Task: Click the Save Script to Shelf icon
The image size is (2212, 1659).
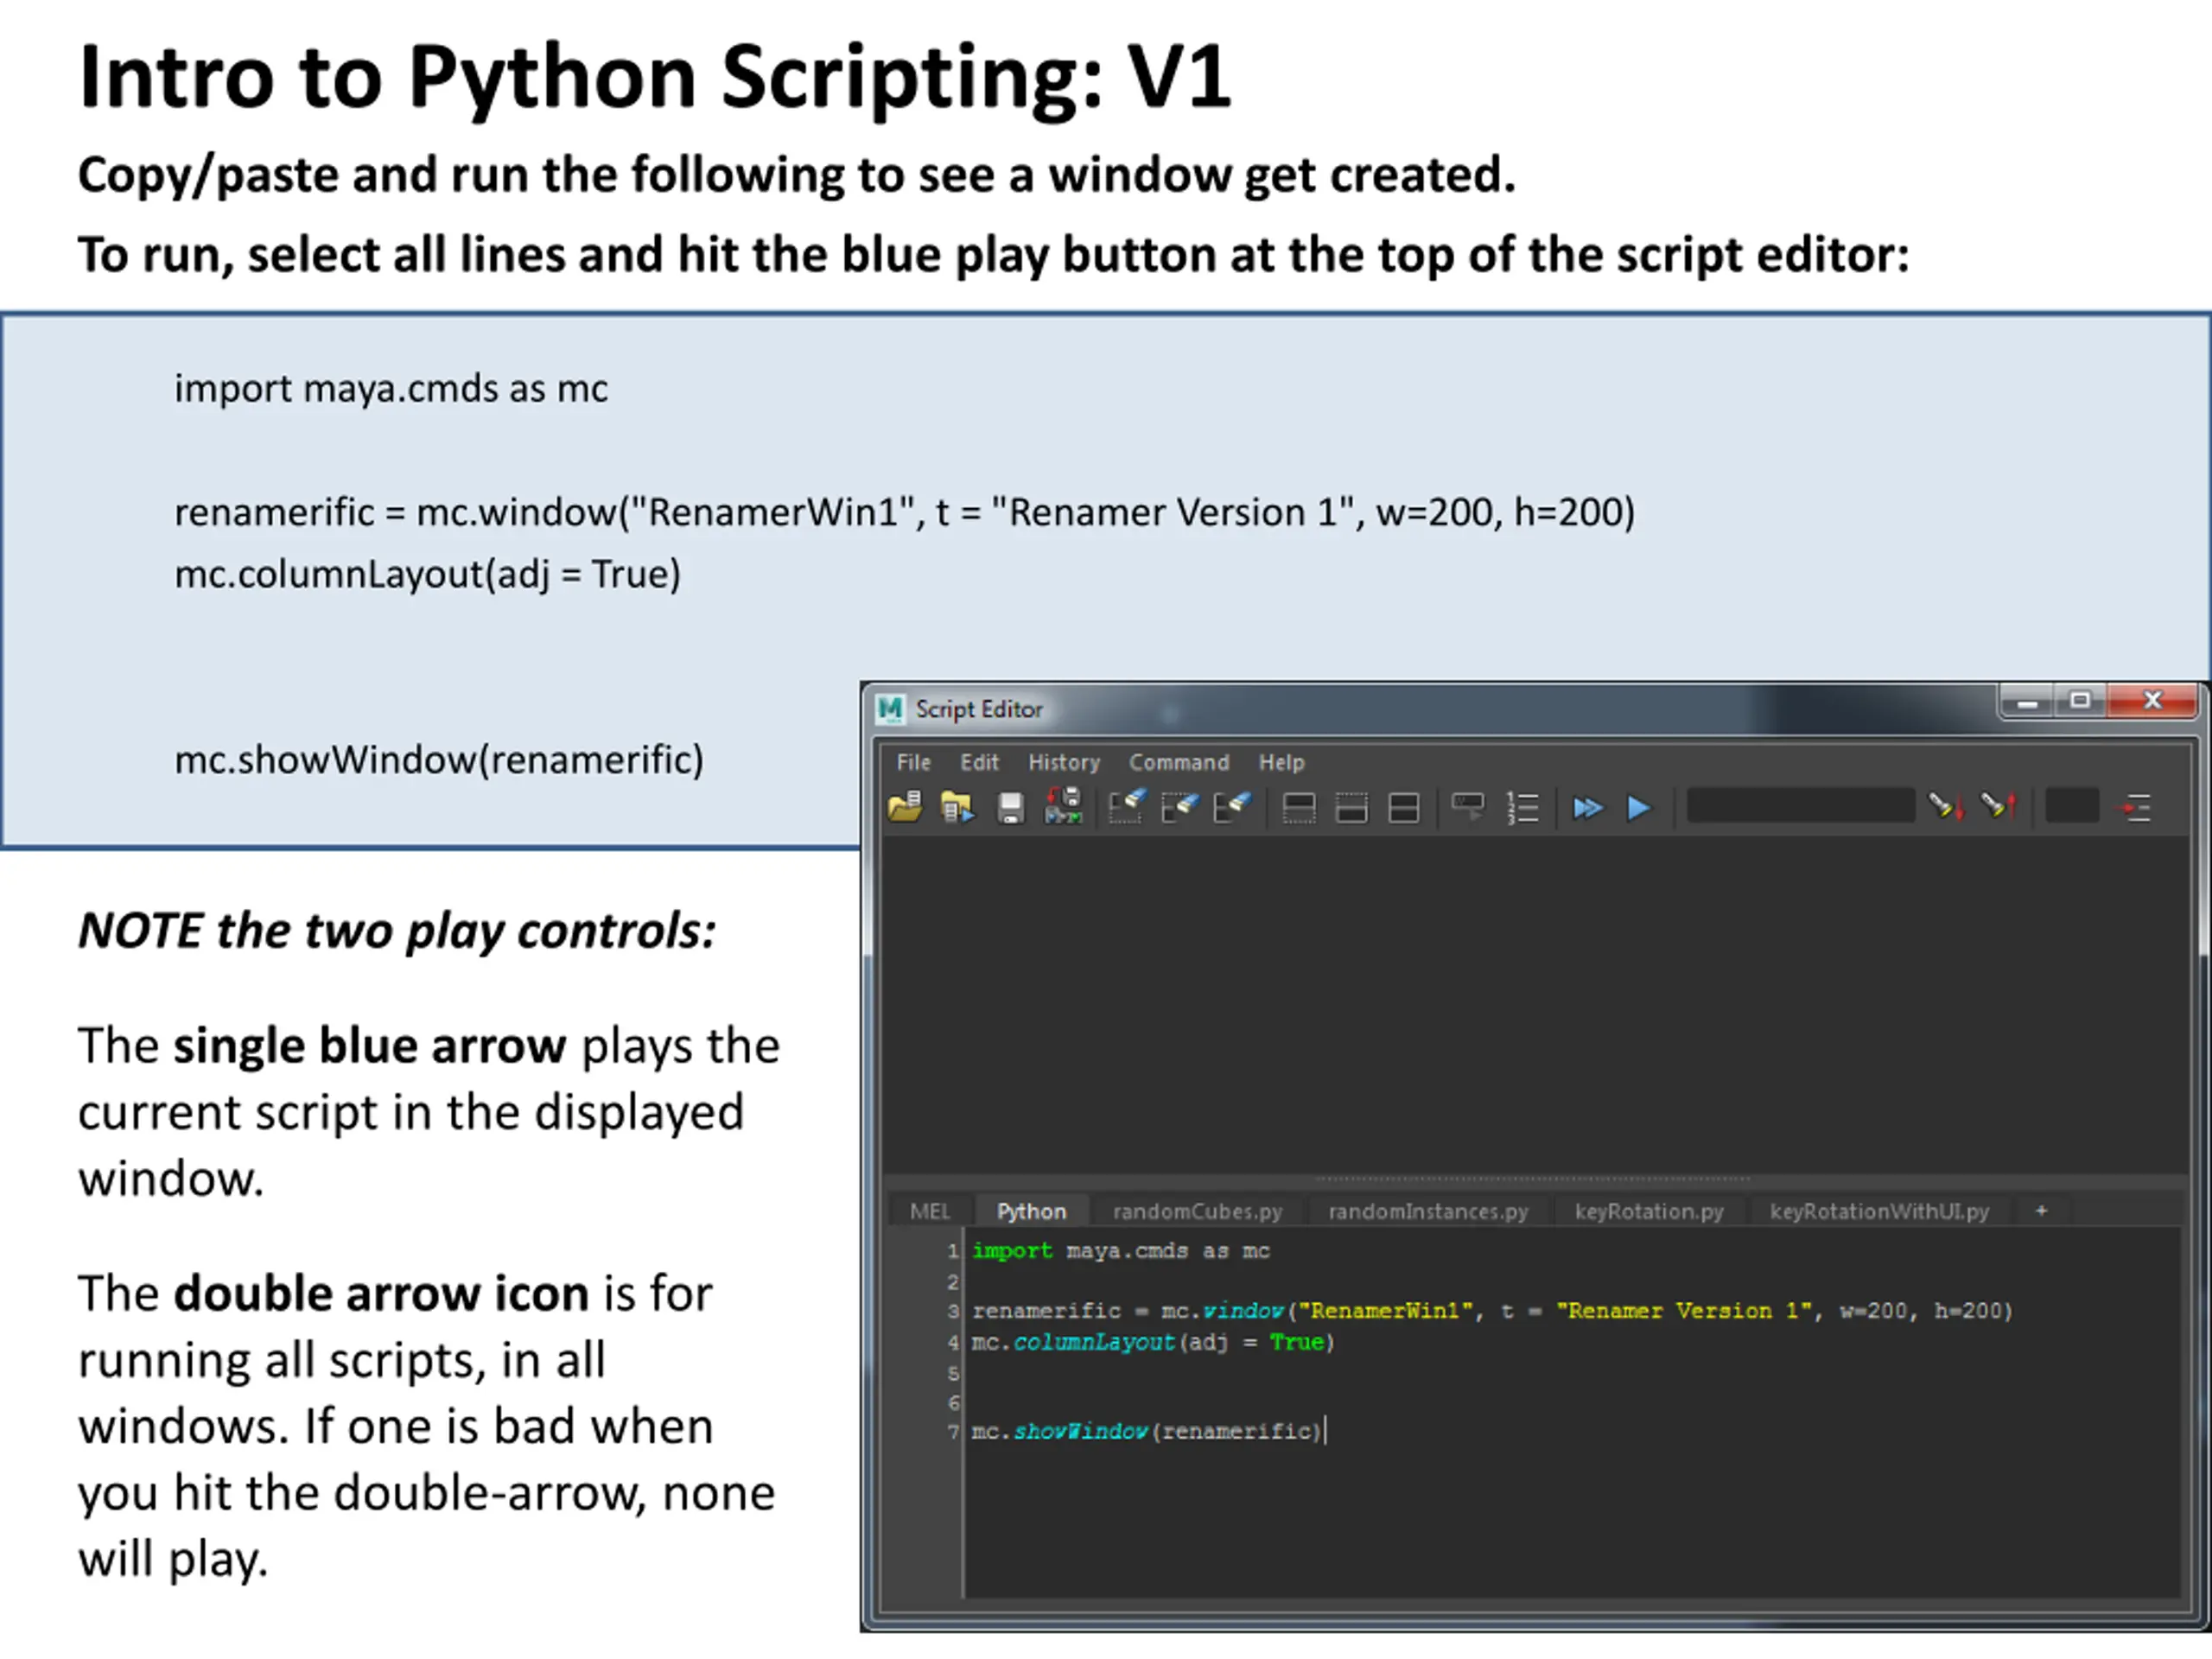Action: 1063,806
